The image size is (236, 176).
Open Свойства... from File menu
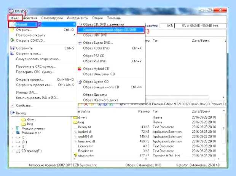(x=43, y=106)
